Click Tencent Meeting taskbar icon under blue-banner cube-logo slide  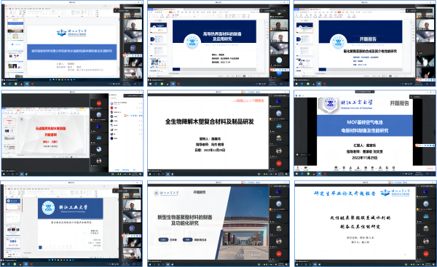(x=27, y=84)
